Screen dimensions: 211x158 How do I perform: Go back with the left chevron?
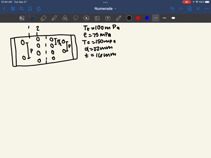coord(4,9)
